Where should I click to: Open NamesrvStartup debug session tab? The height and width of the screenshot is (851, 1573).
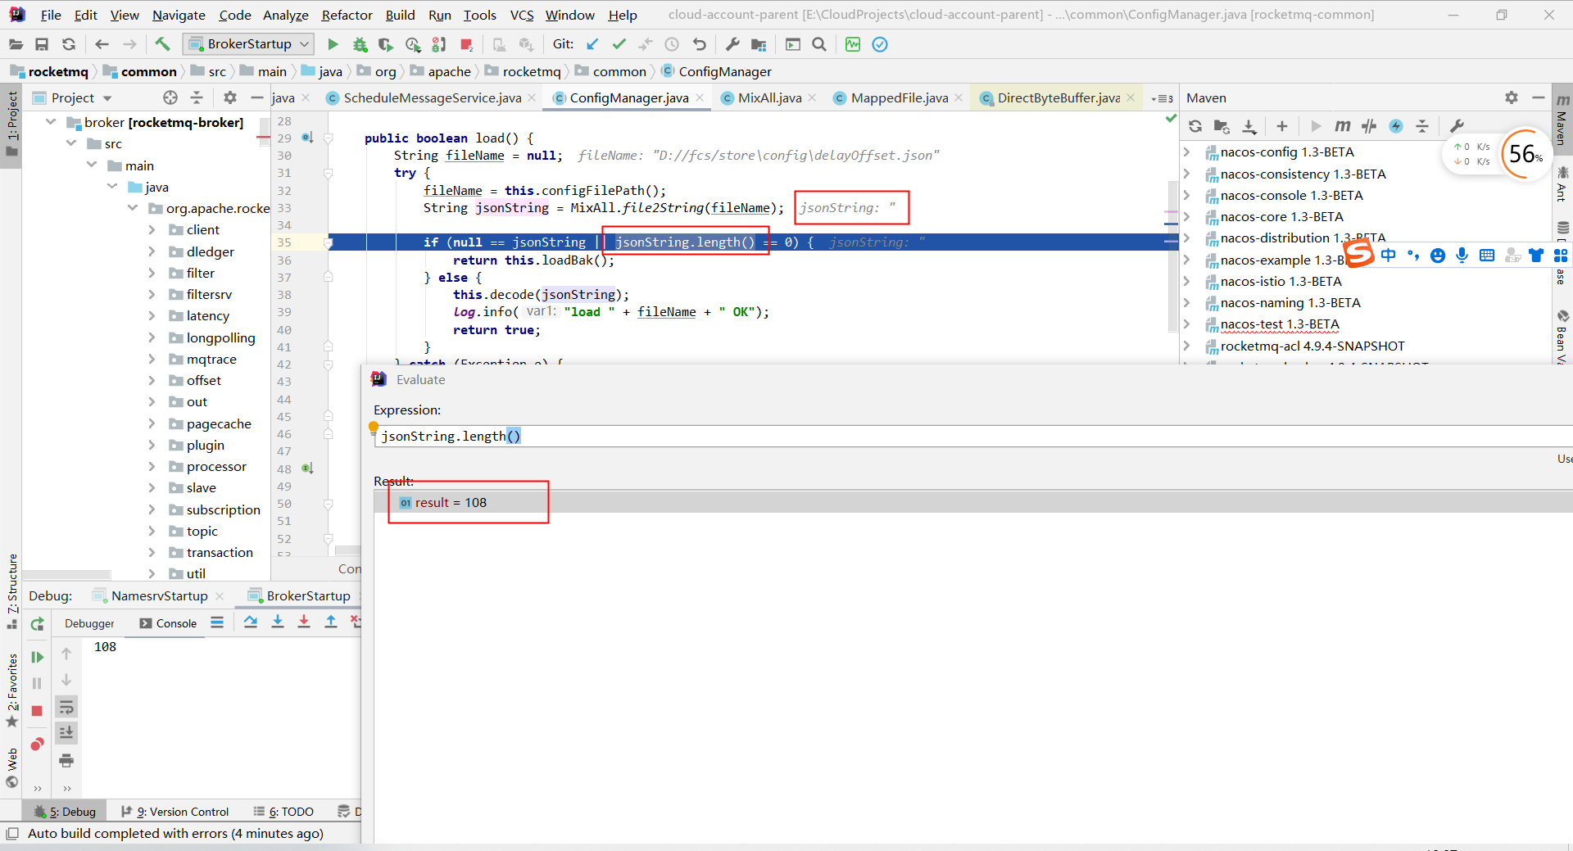tap(159, 595)
